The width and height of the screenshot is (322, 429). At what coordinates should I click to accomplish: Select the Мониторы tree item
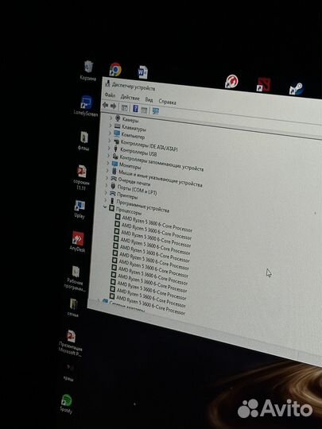(x=130, y=166)
